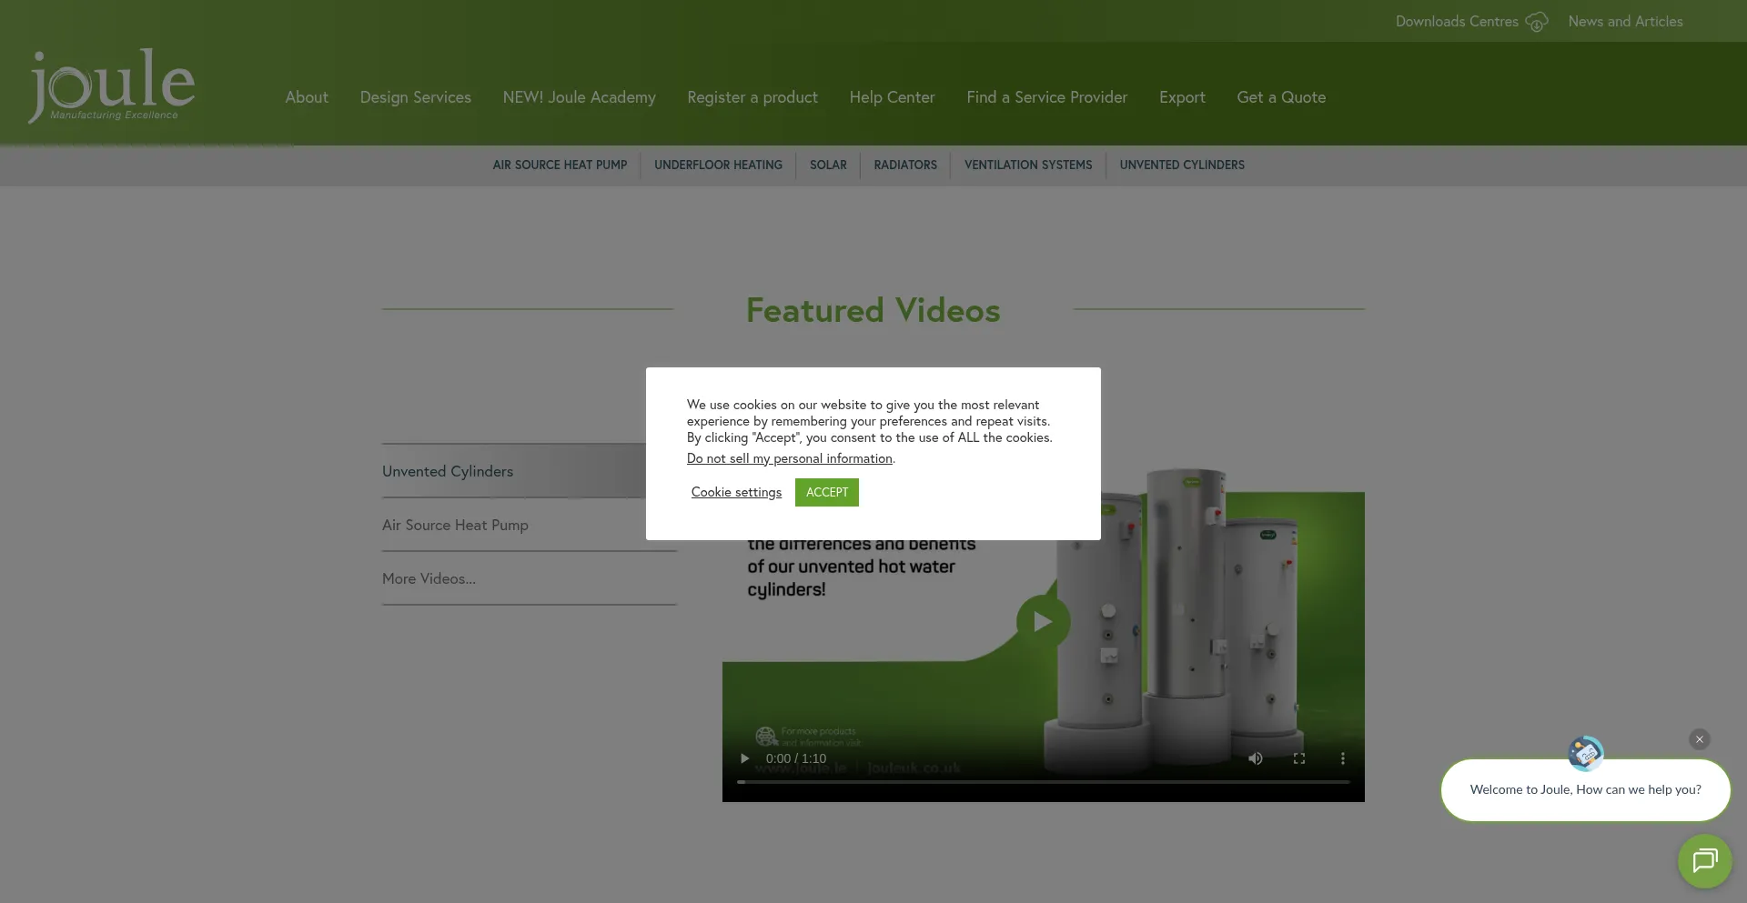1747x903 pixels.
Task: Click the Joule logo in header
Action: (112, 86)
